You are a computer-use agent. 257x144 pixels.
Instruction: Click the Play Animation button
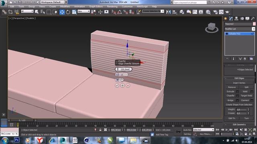click(226, 130)
